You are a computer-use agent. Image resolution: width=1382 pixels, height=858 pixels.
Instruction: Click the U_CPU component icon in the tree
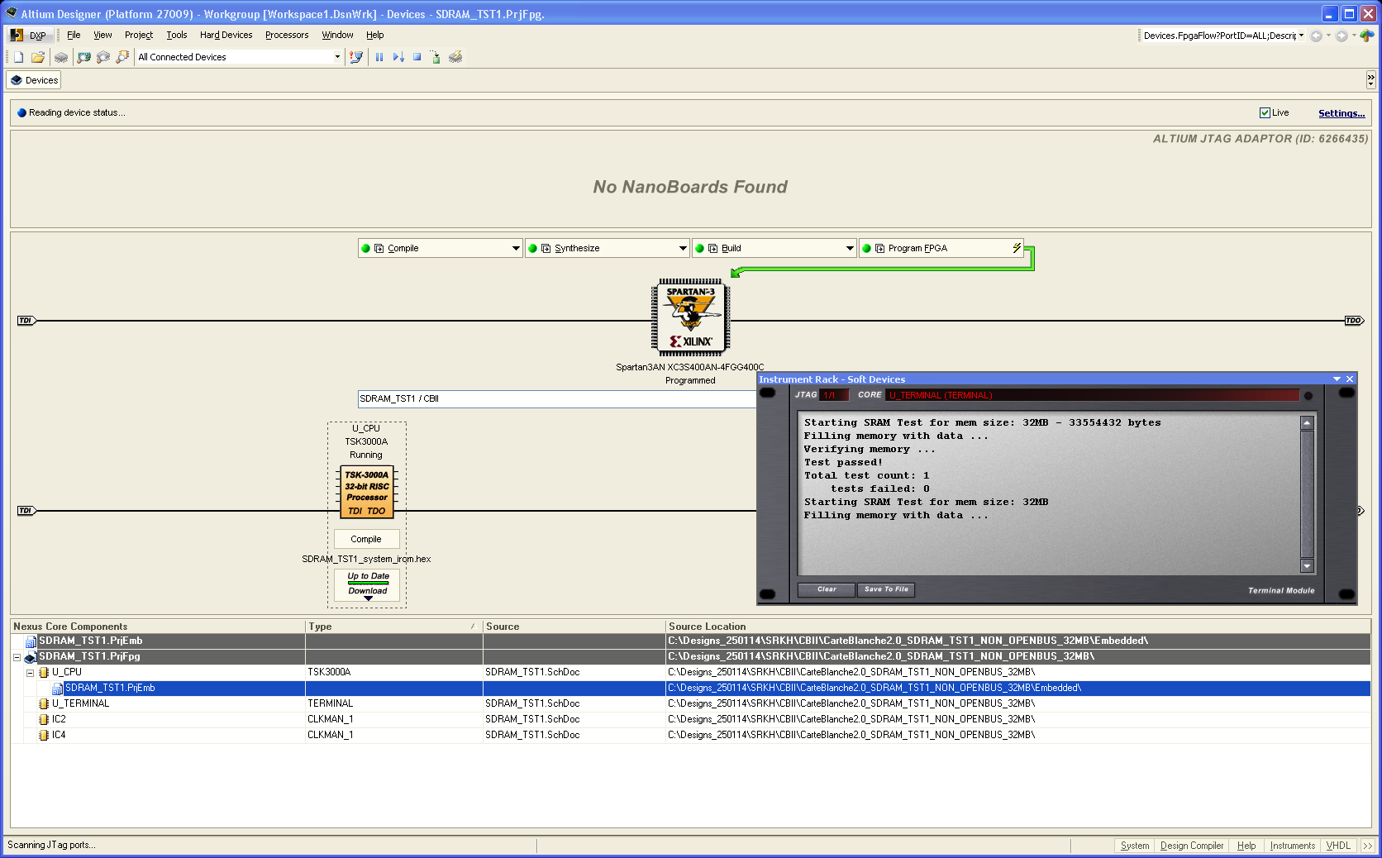[44, 672]
